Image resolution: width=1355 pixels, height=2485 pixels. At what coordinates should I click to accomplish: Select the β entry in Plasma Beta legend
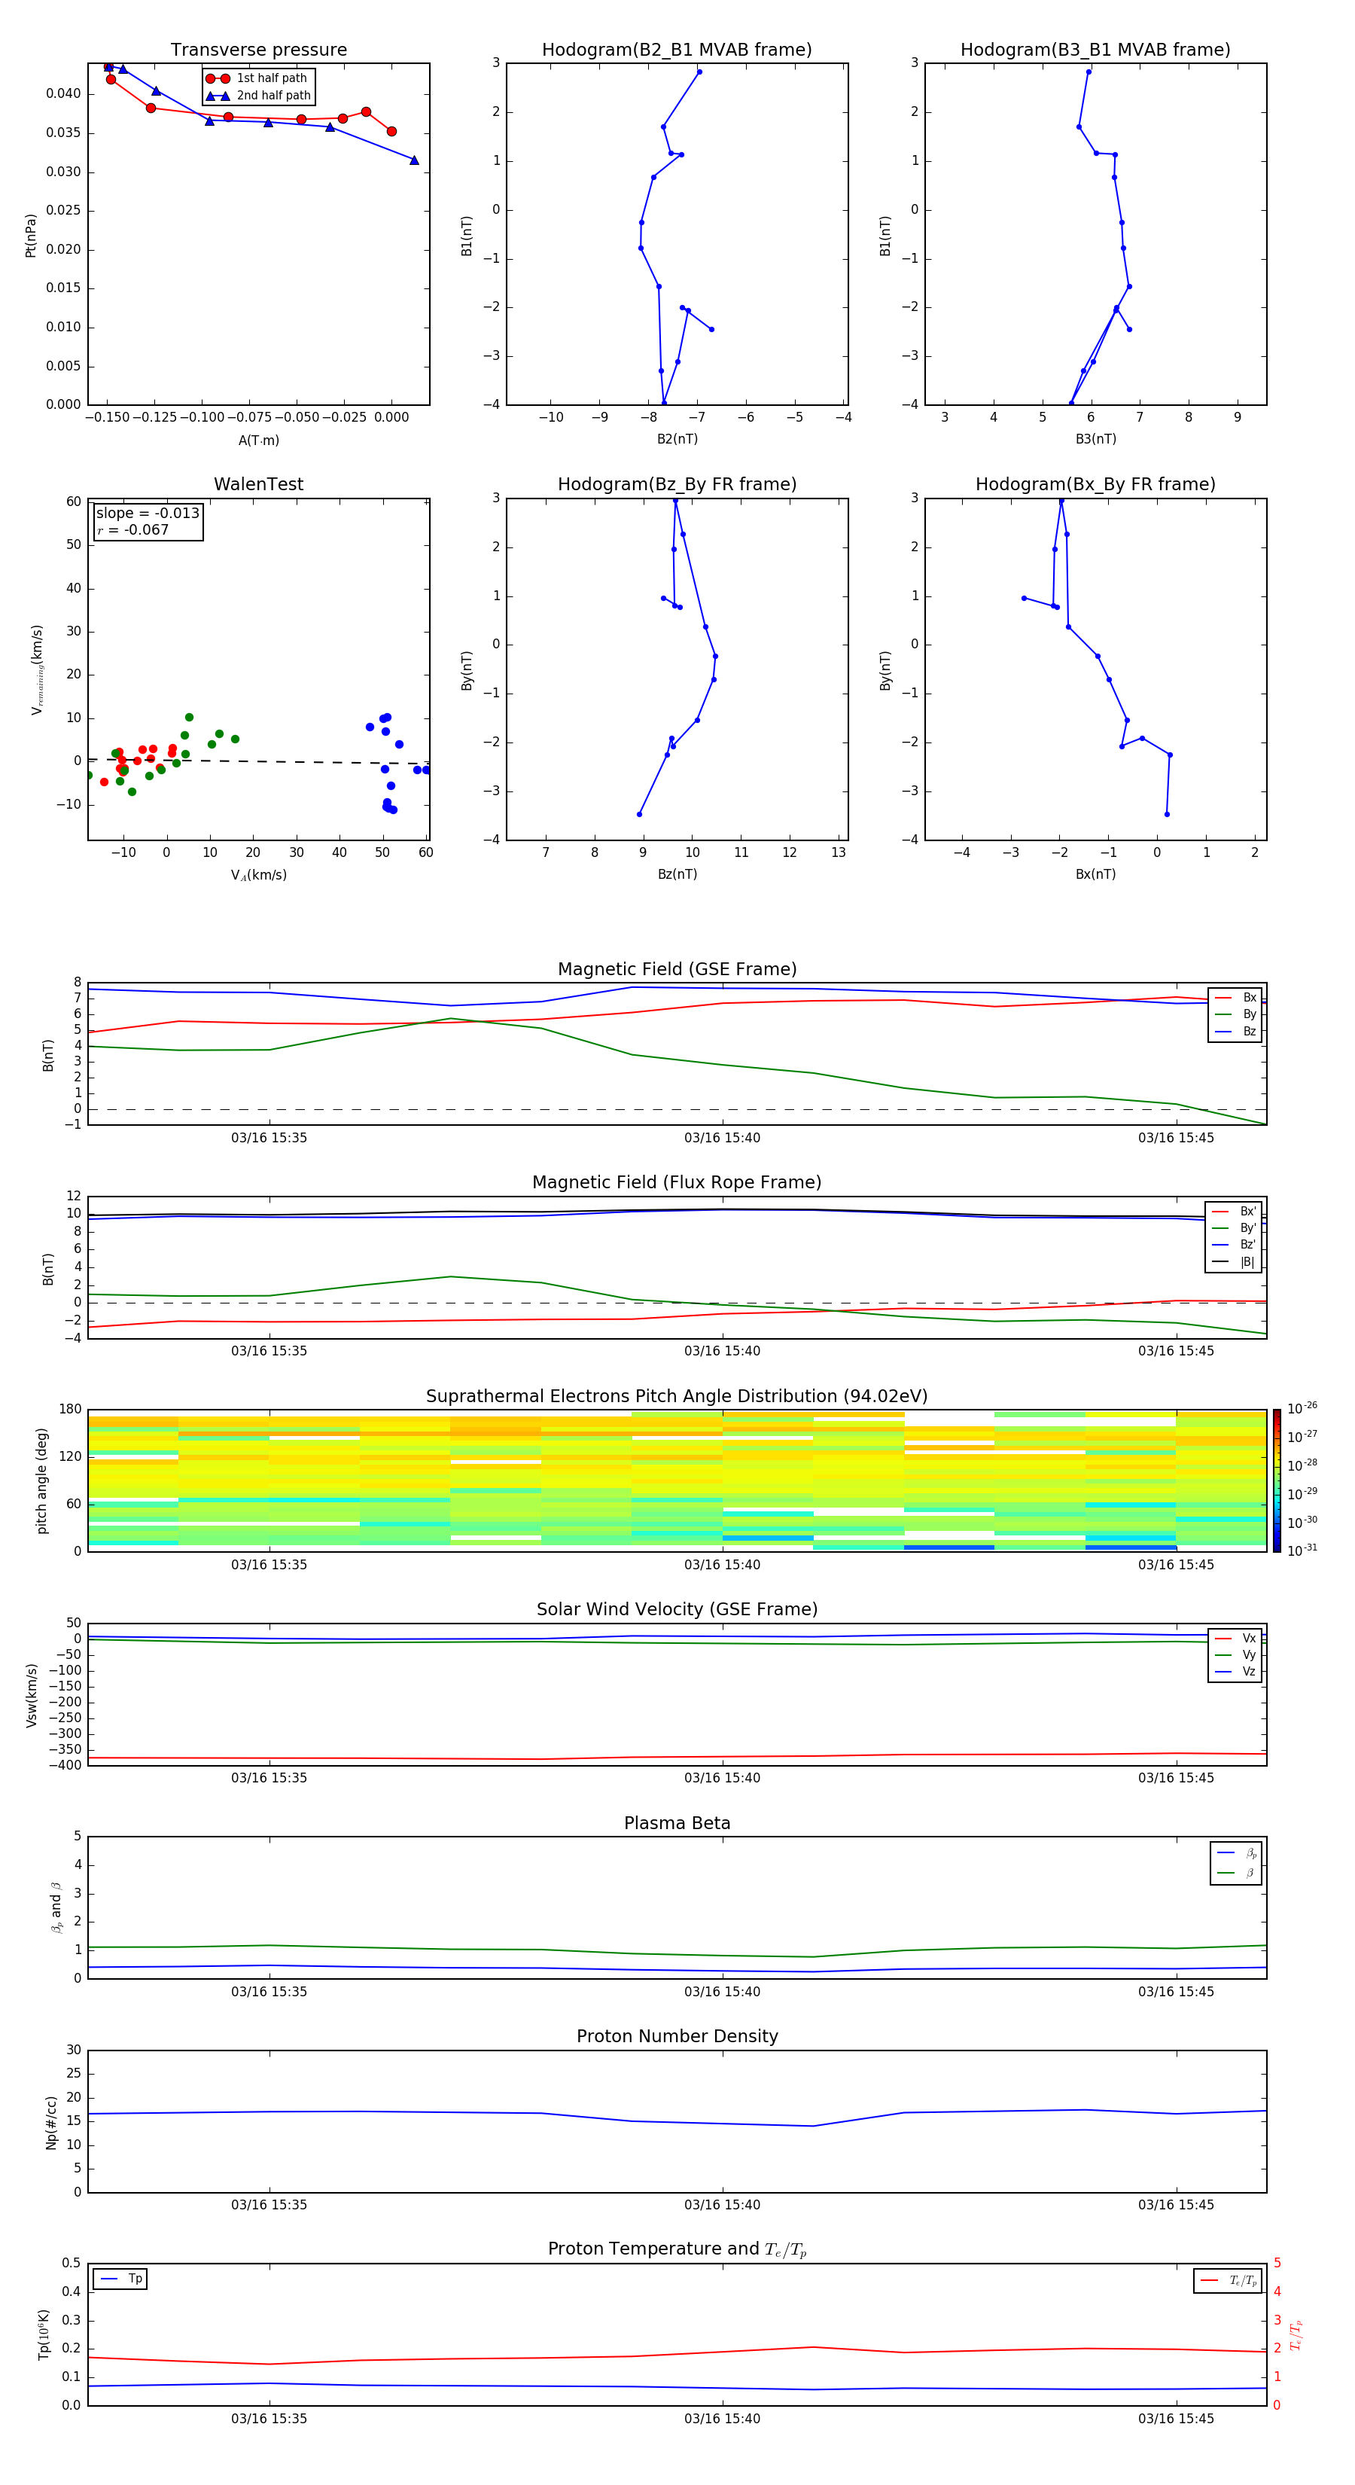pyautogui.click(x=1236, y=1873)
